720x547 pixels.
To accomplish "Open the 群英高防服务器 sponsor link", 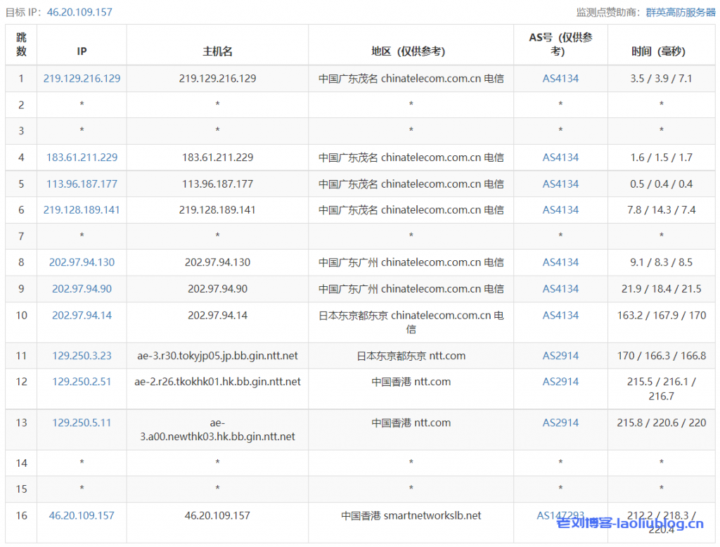I will (681, 12).
